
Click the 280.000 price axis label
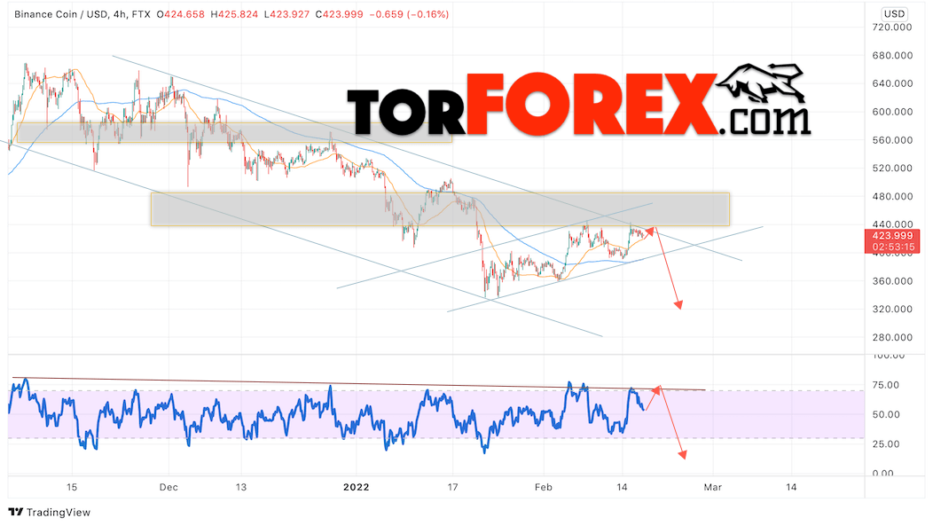[x=892, y=337]
